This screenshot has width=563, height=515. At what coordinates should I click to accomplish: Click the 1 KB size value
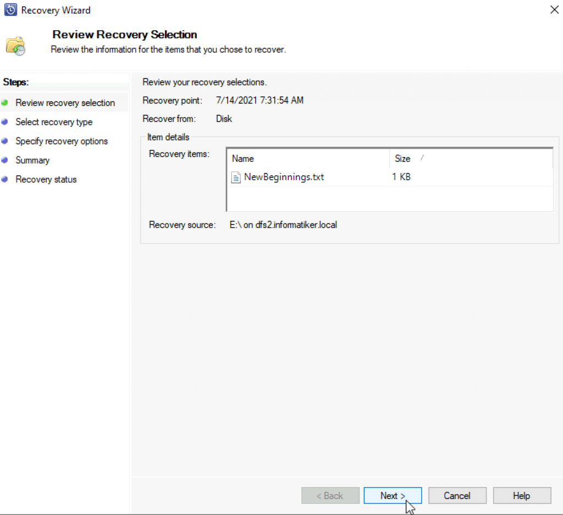tap(401, 177)
